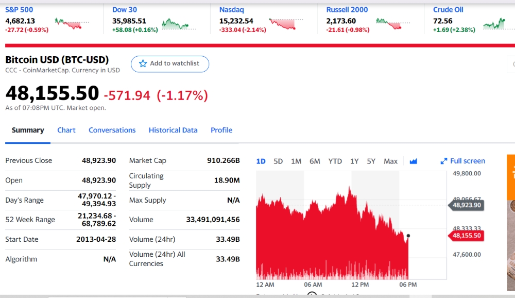Open the Dow 30 index link
The width and height of the screenshot is (515, 298).
pyautogui.click(x=125, y=10)
